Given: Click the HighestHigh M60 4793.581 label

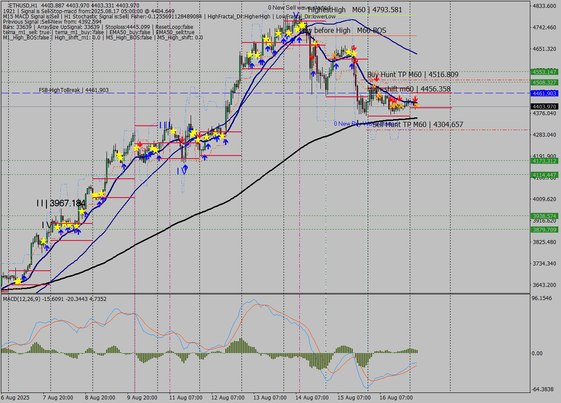Looking at the screenshot, I should 355,10.
